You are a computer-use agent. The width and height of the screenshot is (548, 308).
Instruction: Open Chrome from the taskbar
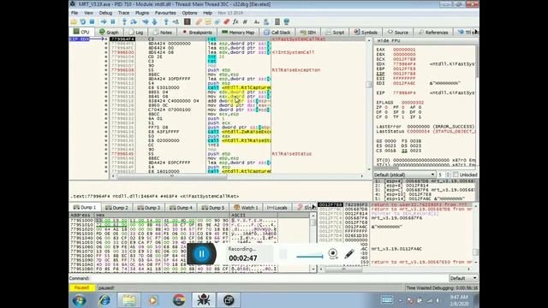(x=179, y=300)
